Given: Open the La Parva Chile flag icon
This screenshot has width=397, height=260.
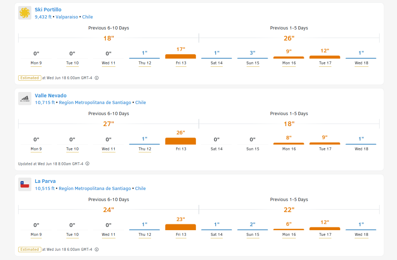Looking at the screenshot, I should pos(25,184).
